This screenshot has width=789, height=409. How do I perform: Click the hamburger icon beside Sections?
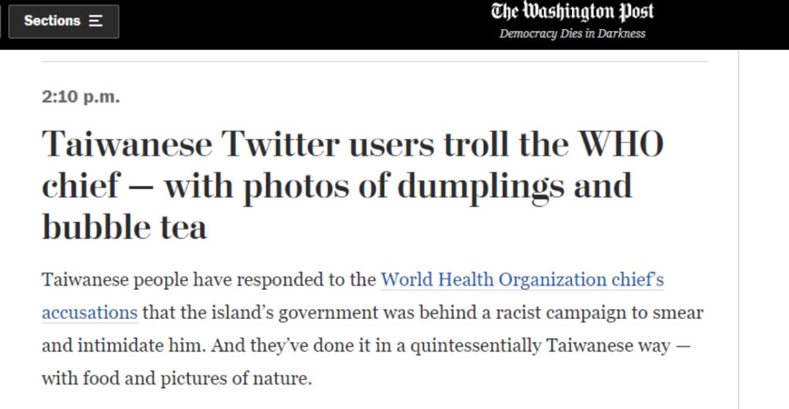pos(96,21)
